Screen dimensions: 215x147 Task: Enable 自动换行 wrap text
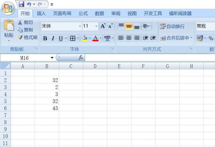coord(172,26)
